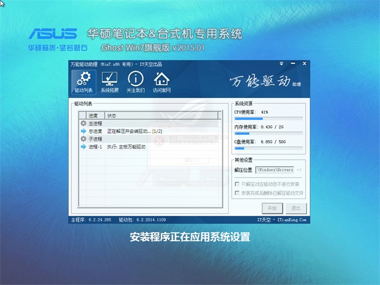Enable 只解压对应驱动包不进行安装 checkbox

(238, 184)
